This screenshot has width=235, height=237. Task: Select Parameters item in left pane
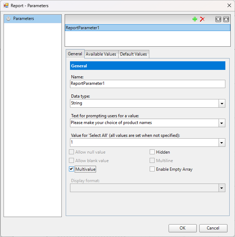pyautogui.click(x=33, y=19)
